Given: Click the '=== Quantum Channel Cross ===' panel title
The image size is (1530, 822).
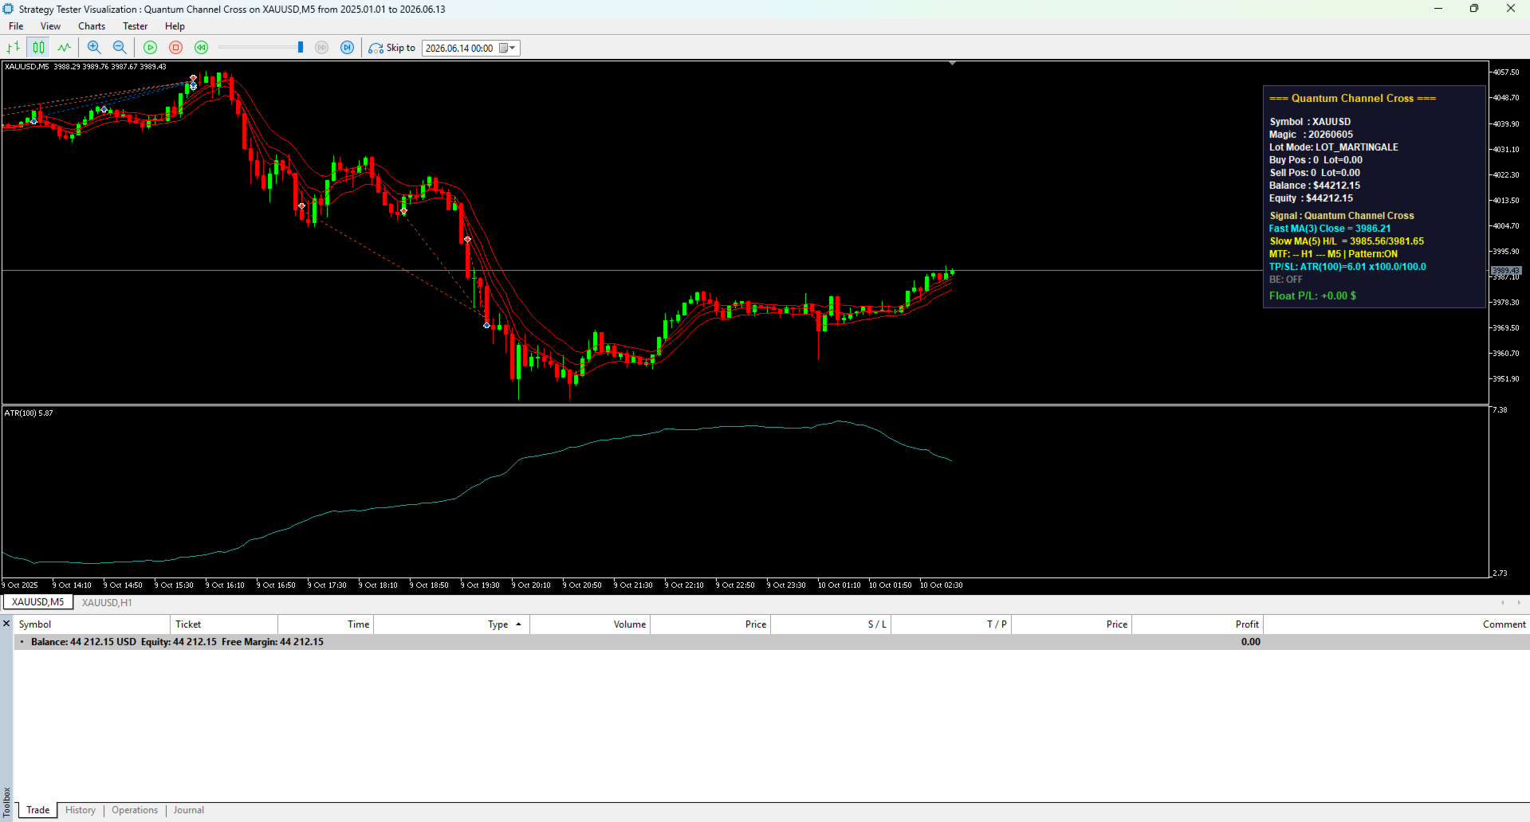Looking at the screenshot, I should tap(1352, 99).
